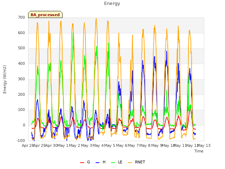Viewport: 225px width, 169px height.
Task: Click the 600 y-axis tick label
Action: (x=21, y=33)
